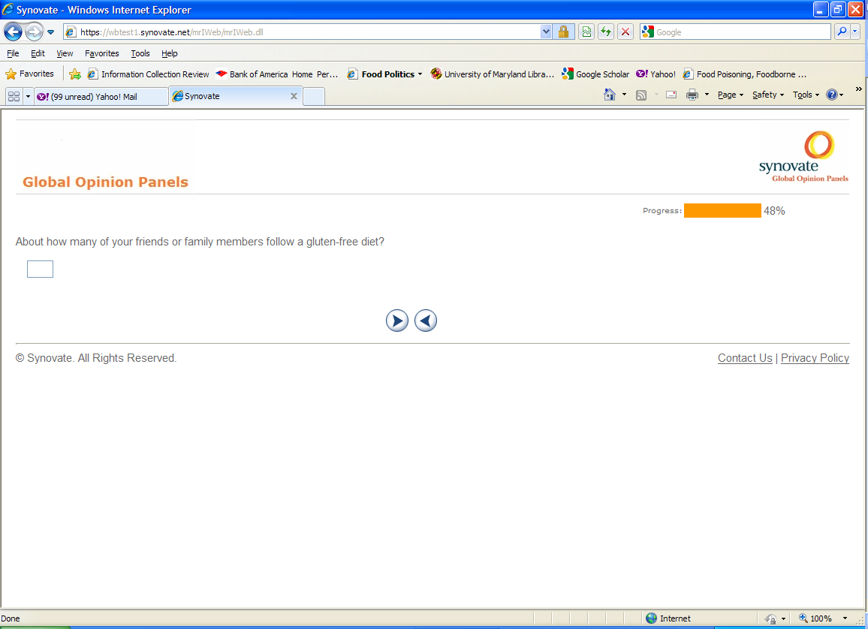Click the RSS feeds icon
868x629 pixels.
tap(641, 95)
